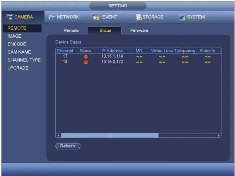Click MD value for channel 17
Viewport: 235px width, 176px height.
tap(139, 57)
